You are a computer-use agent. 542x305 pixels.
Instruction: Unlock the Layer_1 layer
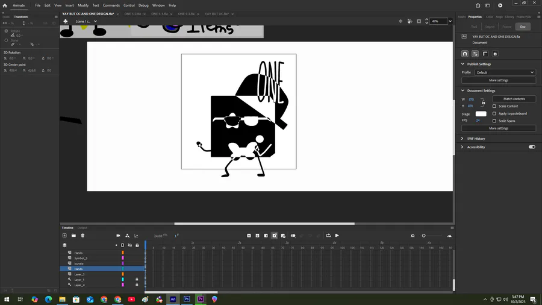pos(137,280)
